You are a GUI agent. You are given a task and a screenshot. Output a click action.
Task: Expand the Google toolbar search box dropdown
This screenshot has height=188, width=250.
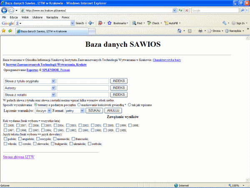click(x=72, y=23)
